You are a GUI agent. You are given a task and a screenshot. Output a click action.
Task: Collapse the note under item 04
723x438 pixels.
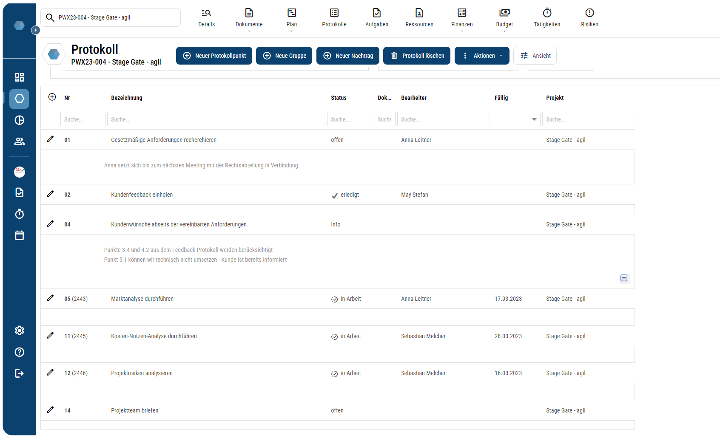pos(623,278)
